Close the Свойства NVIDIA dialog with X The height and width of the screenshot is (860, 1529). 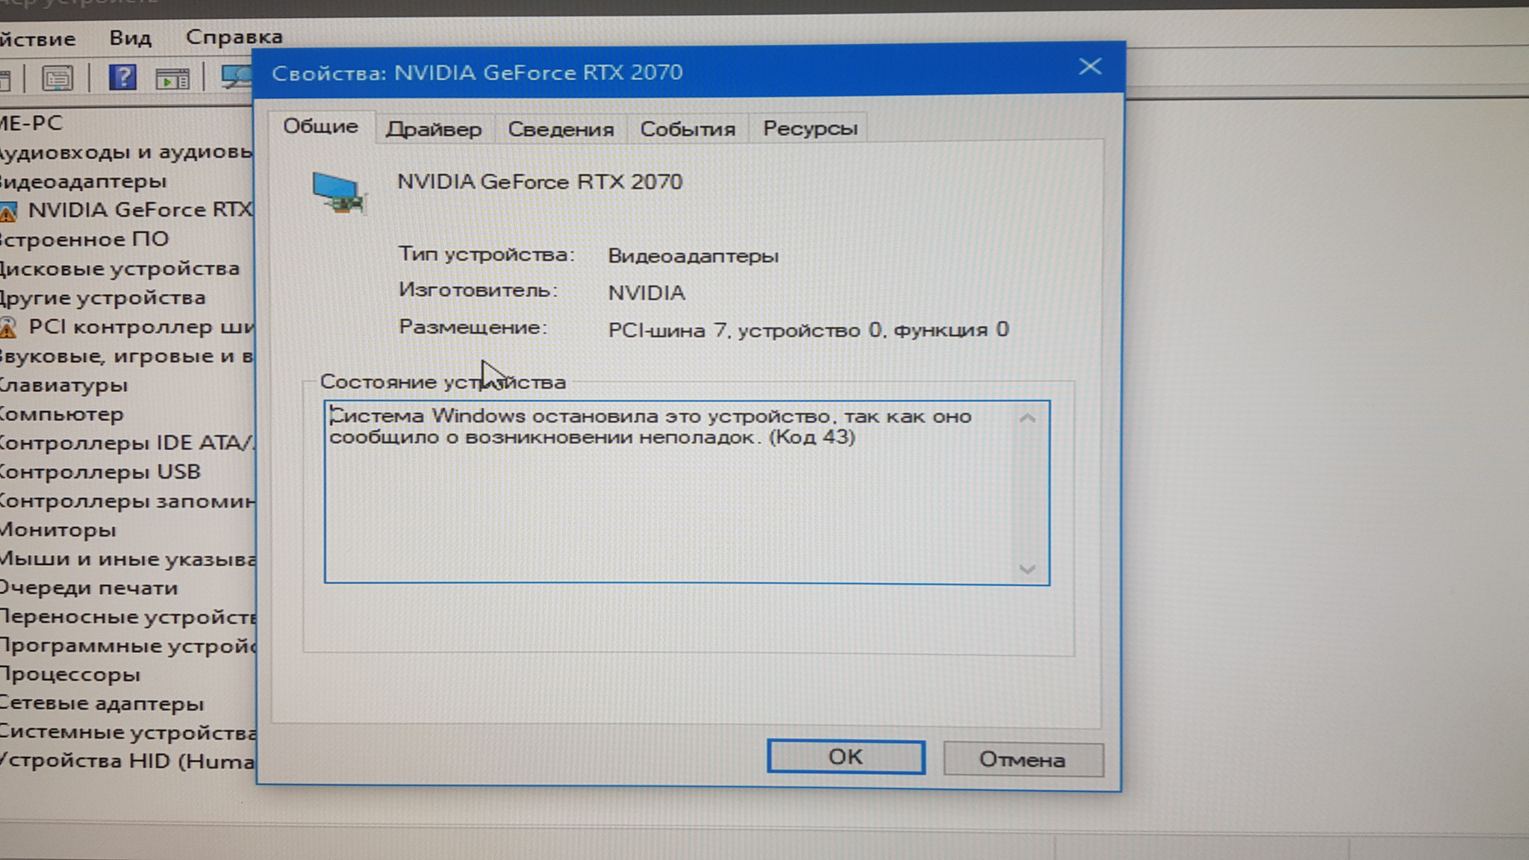[x=1089, y=67]
